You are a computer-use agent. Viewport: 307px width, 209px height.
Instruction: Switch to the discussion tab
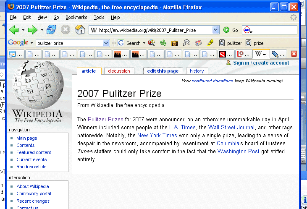[119, 71]
